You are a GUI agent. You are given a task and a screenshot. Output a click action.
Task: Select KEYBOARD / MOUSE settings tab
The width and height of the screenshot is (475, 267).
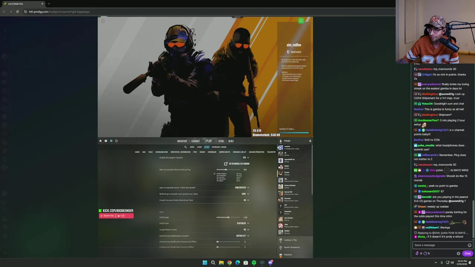[x=219, y=147]
